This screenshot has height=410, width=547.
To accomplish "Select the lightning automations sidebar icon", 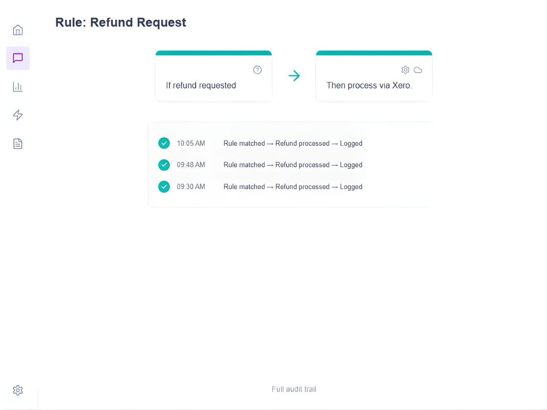I will [x=17, y=115].
